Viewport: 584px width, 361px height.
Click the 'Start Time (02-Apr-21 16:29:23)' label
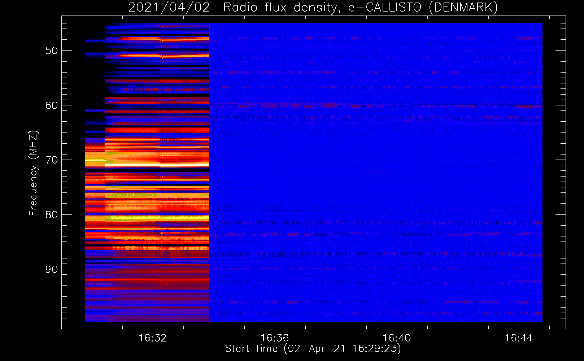point(313,349)
